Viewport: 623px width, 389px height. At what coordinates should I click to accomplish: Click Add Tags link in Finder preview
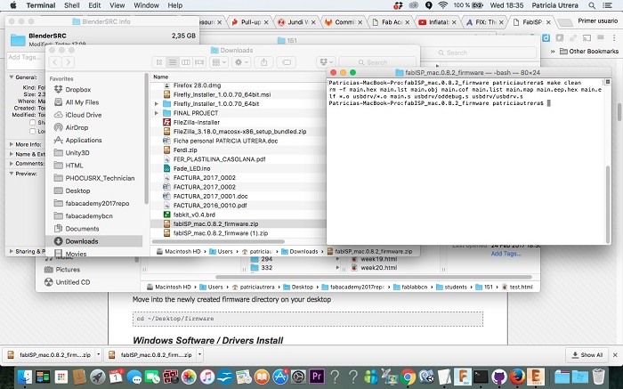pyautogui.click(x=506, y=254)
